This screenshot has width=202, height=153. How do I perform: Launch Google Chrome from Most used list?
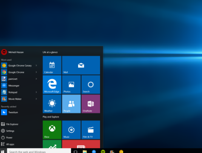click(19, 72)
